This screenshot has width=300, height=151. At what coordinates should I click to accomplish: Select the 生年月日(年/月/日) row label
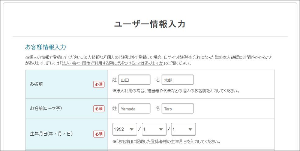coord(51,134)
